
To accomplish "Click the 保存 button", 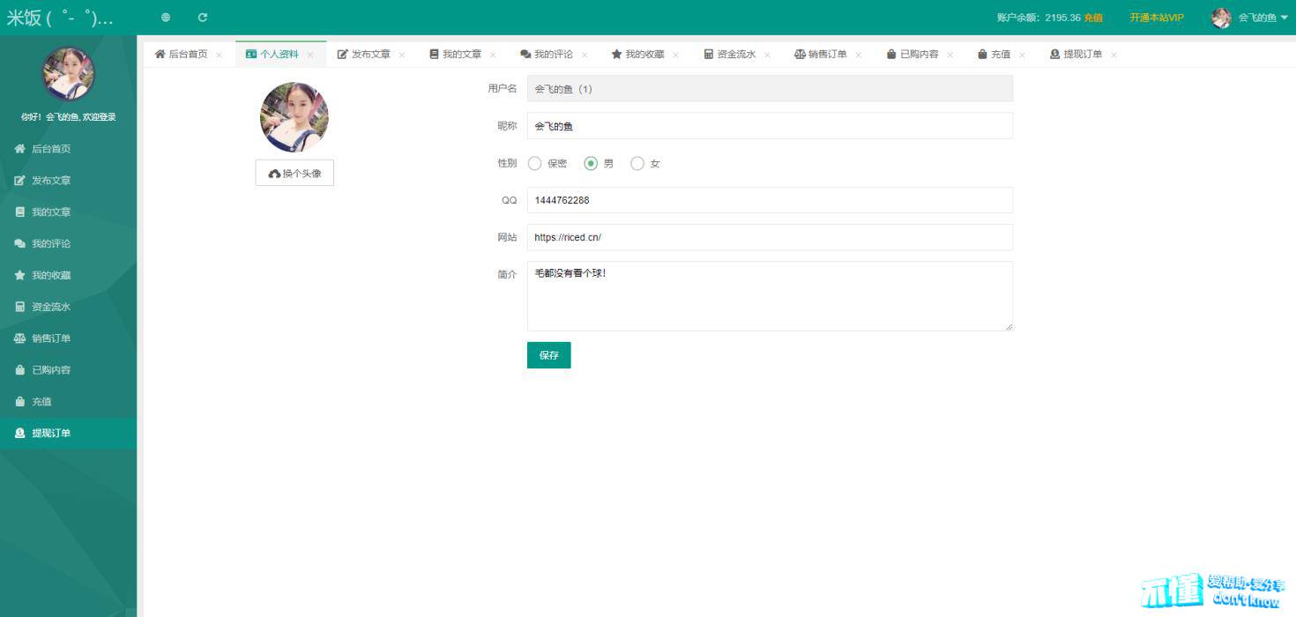I will coord(548,355).
